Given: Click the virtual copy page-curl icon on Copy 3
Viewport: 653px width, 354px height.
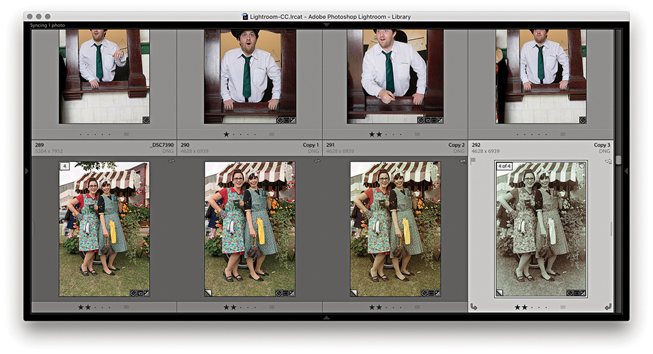Looking at the screenshot, I should click(x=500, y=293).
